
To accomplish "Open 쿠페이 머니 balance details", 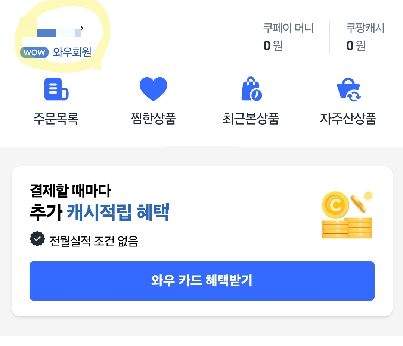I will pos(287,37).
